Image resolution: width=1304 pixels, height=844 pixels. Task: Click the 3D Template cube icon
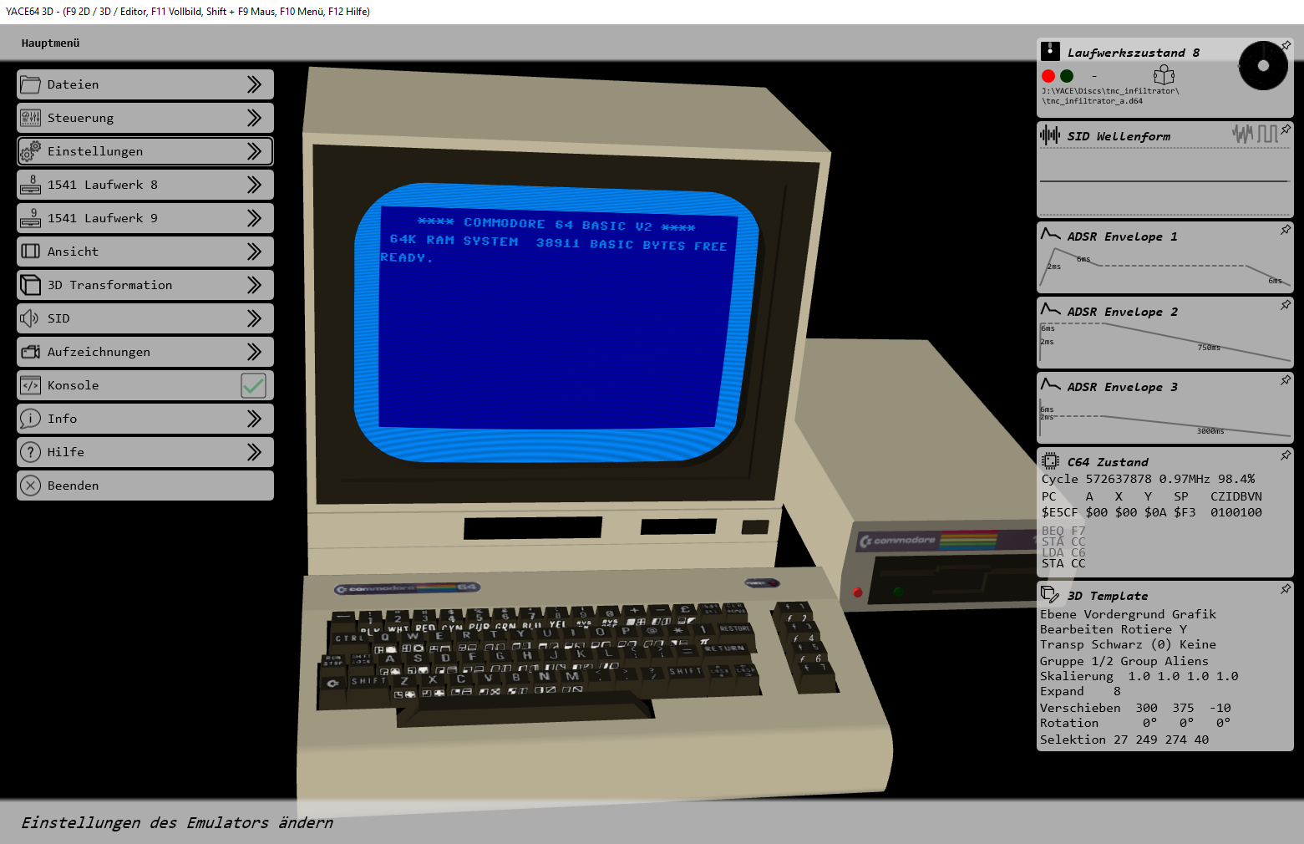[x=1050, y=594]
